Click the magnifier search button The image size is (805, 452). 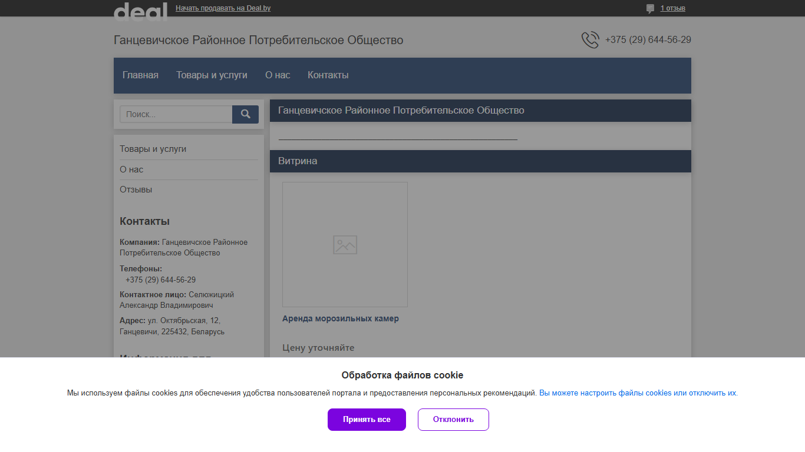click(245, 114)
